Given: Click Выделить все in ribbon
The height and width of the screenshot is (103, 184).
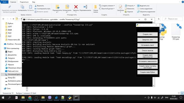Looking at the screenshot, I should coord(143,6).
